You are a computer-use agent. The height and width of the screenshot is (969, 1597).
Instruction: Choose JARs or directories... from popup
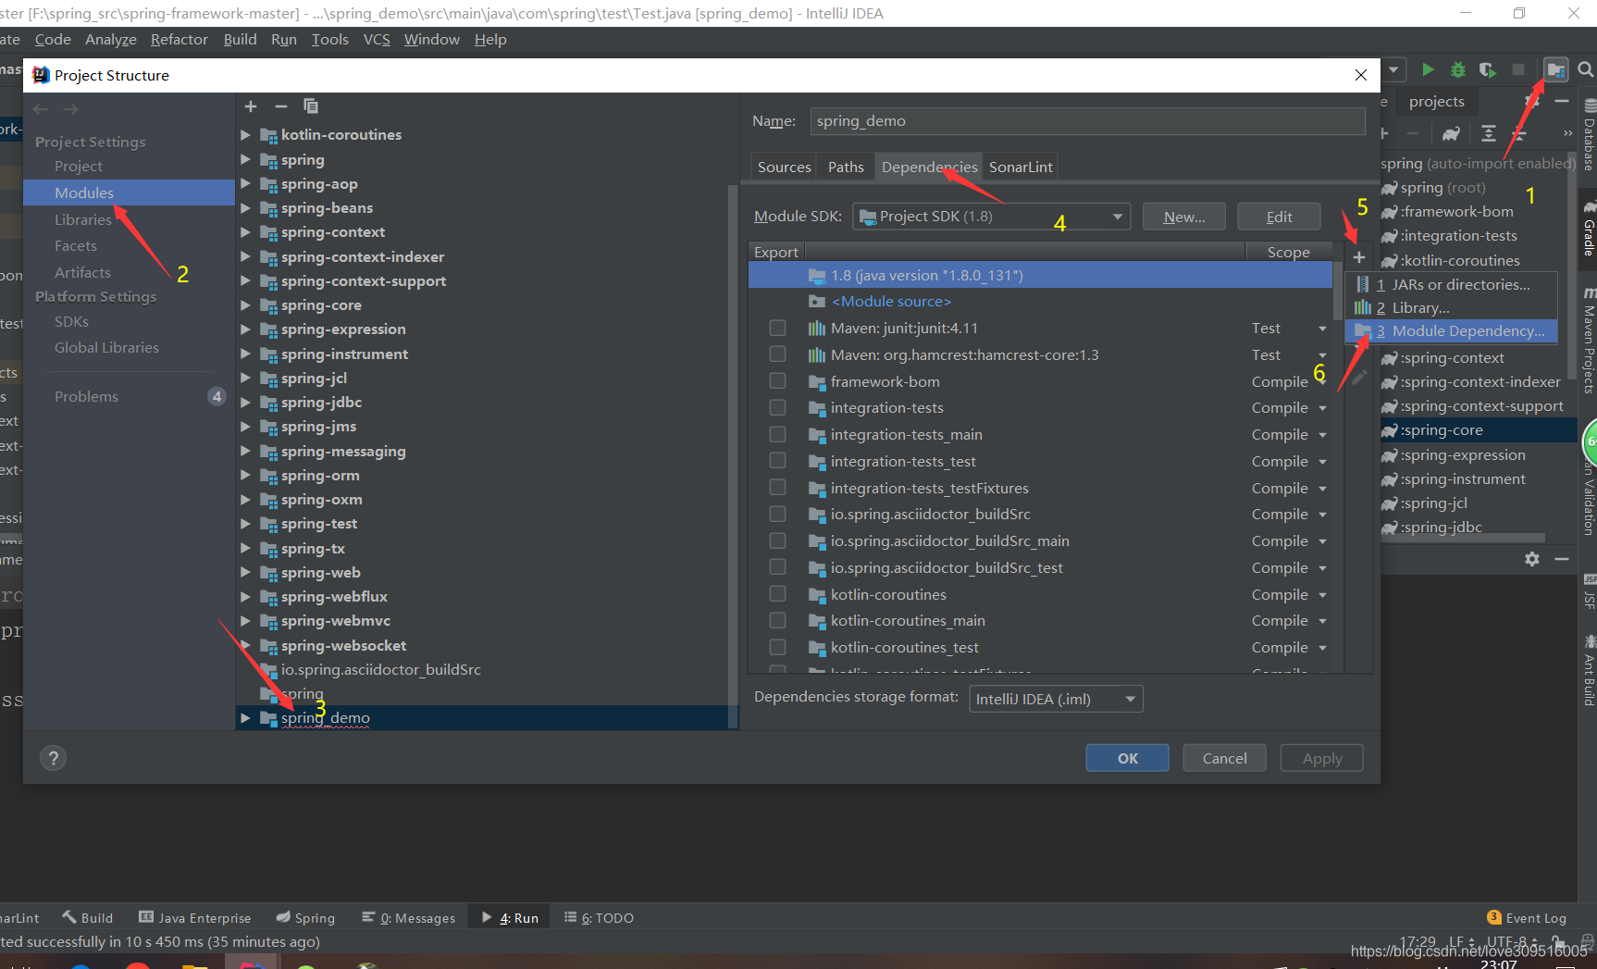point(1452,284)
